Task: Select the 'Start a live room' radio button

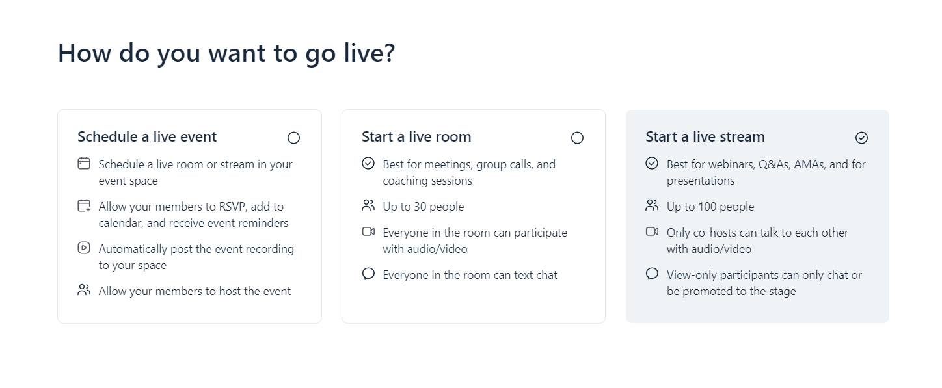Action: click(577, 138)
